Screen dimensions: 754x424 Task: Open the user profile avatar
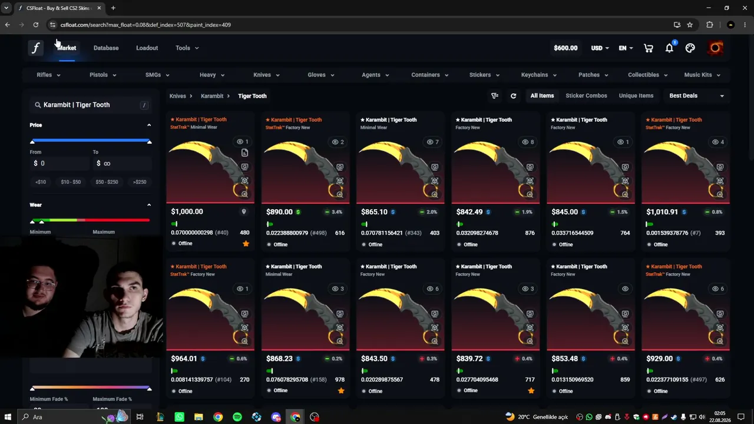click(x=716, y=48)
